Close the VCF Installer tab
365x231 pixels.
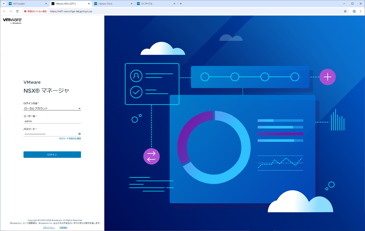[46, 4]
